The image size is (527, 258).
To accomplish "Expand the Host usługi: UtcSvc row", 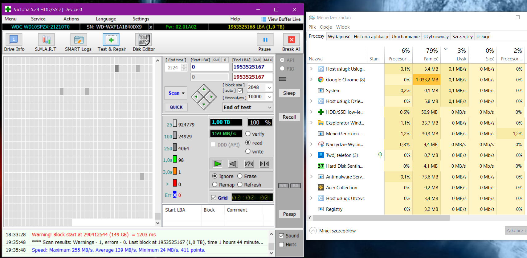I will (311, 198).
